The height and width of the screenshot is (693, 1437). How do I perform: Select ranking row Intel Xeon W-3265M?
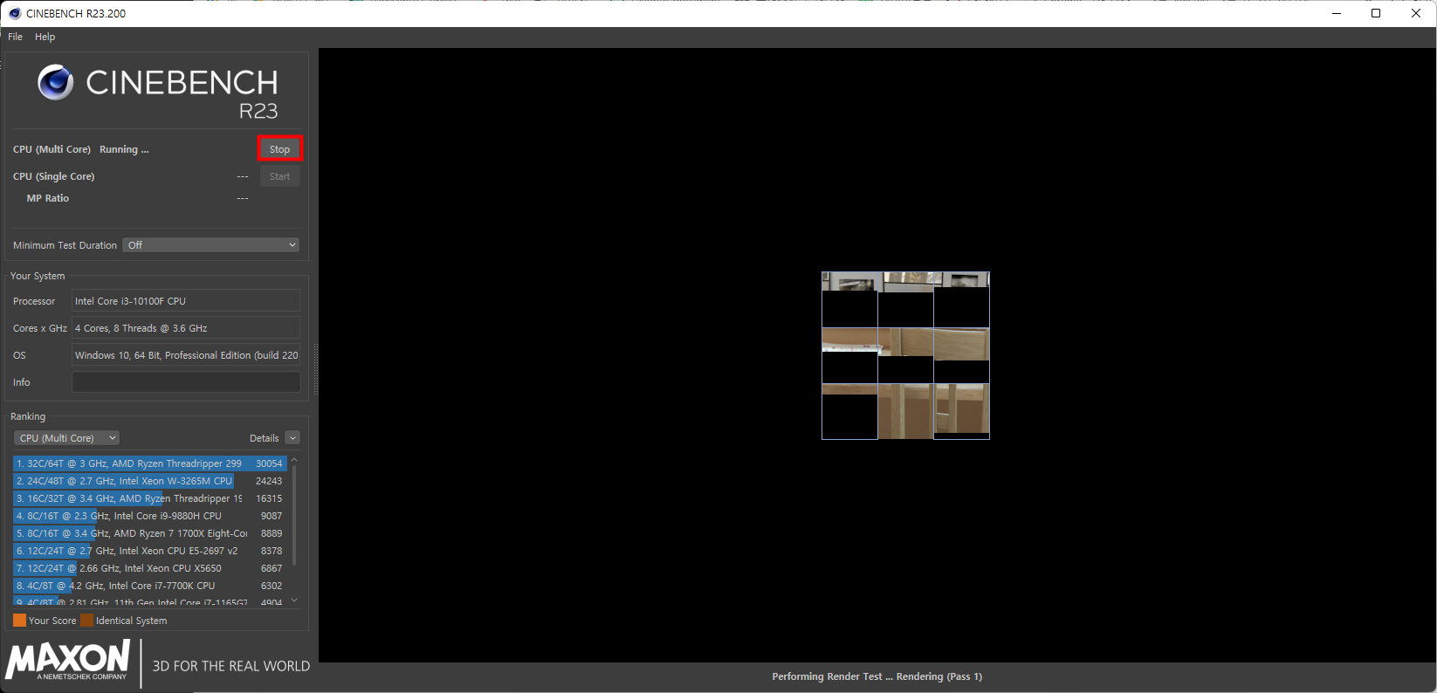pos(150,481)
